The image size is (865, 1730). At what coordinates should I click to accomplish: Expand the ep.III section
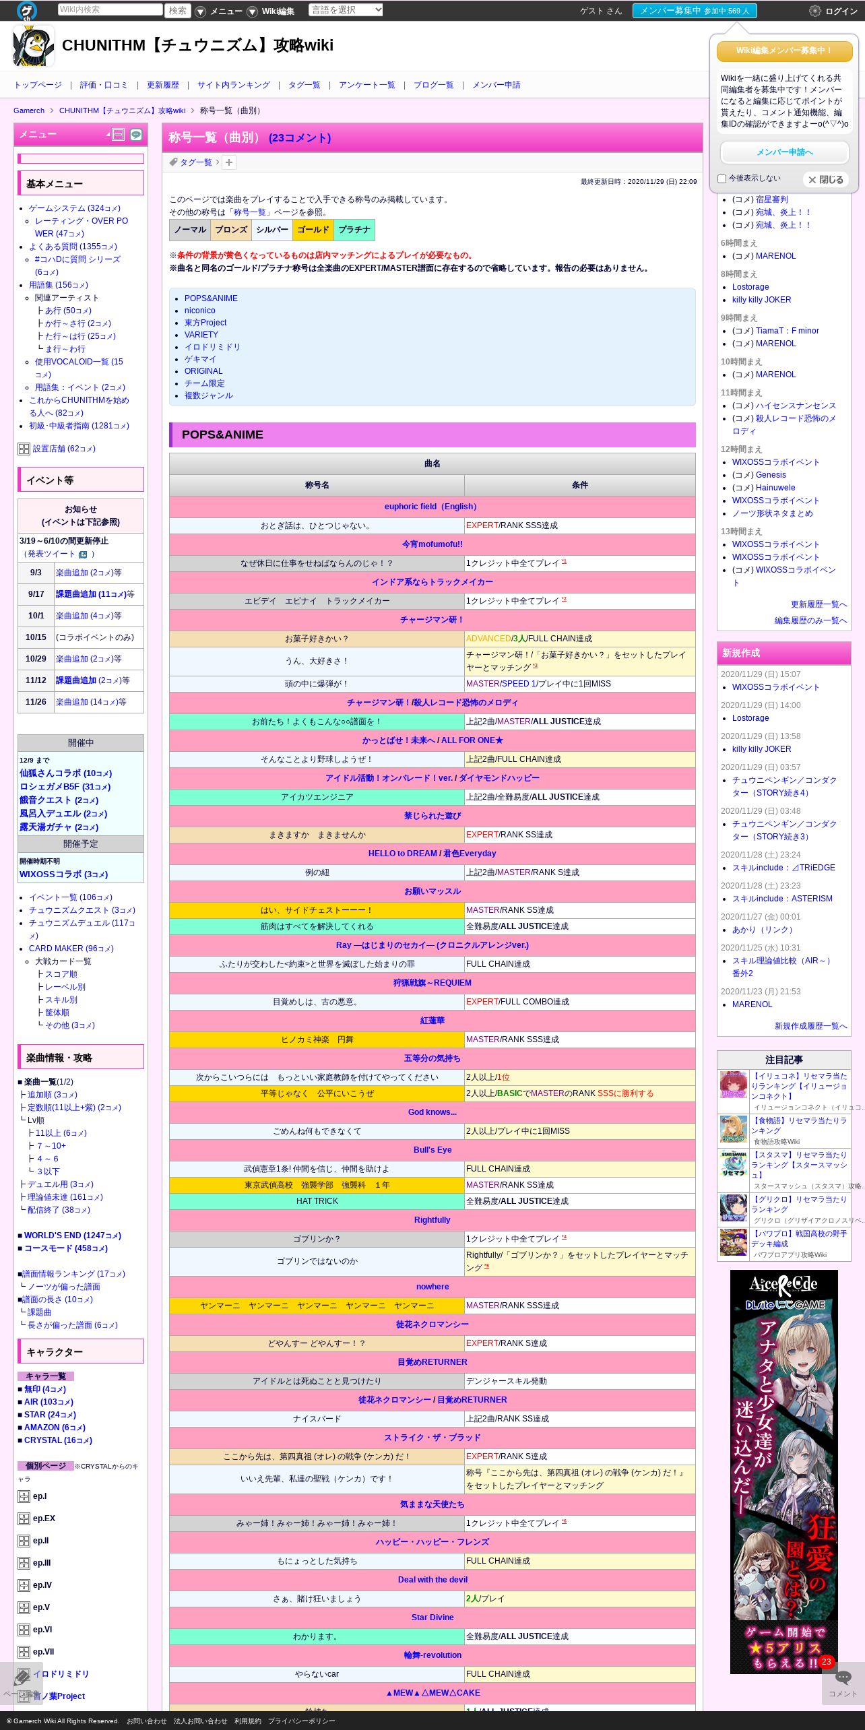[24, 1564]
